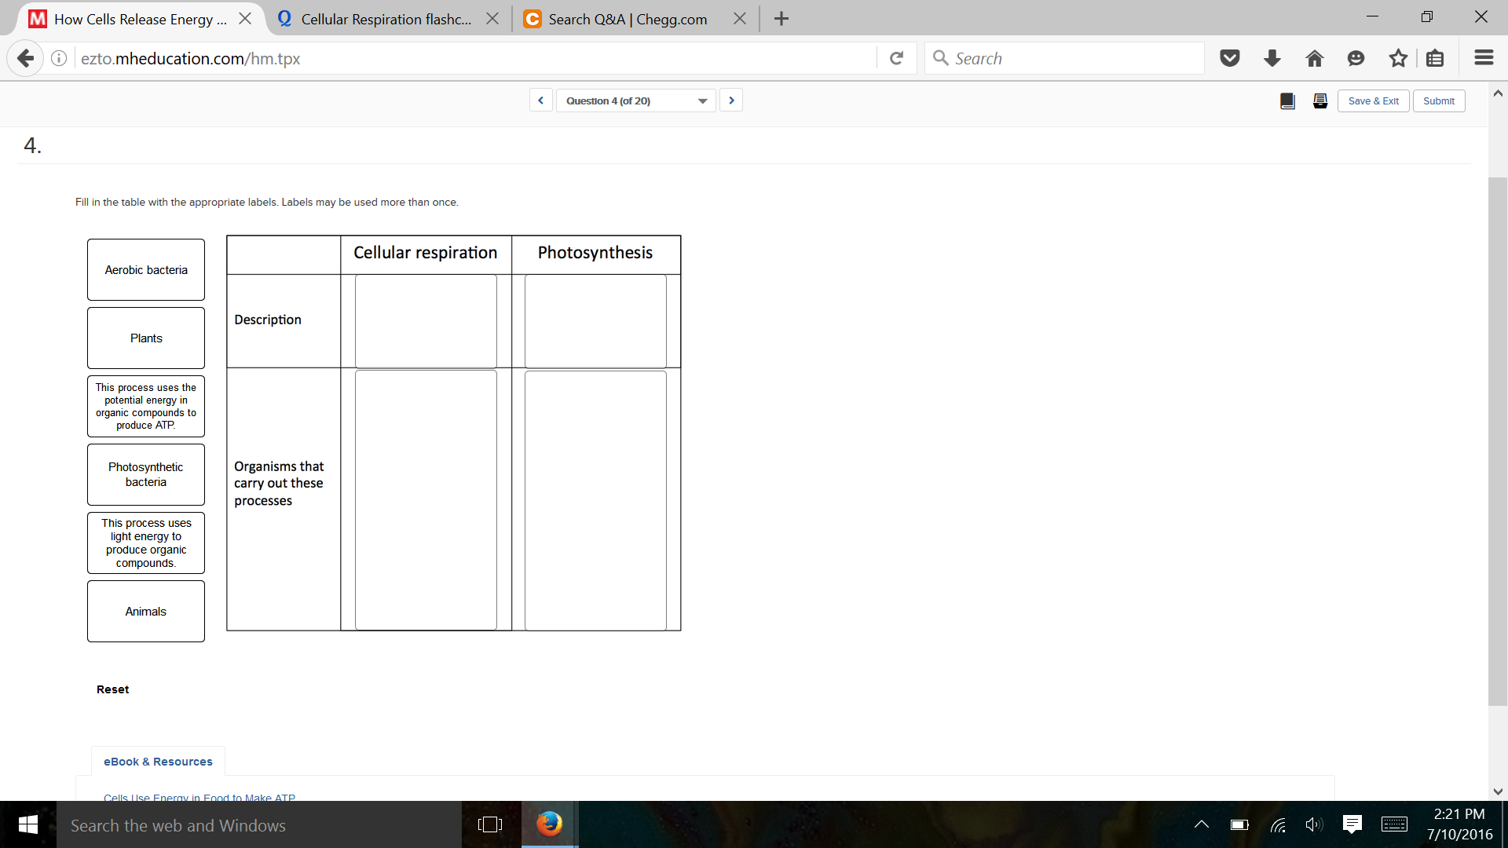Save page to Pocket
Viewport: 1508px width, 848px height.
[x=1229, y=58]
